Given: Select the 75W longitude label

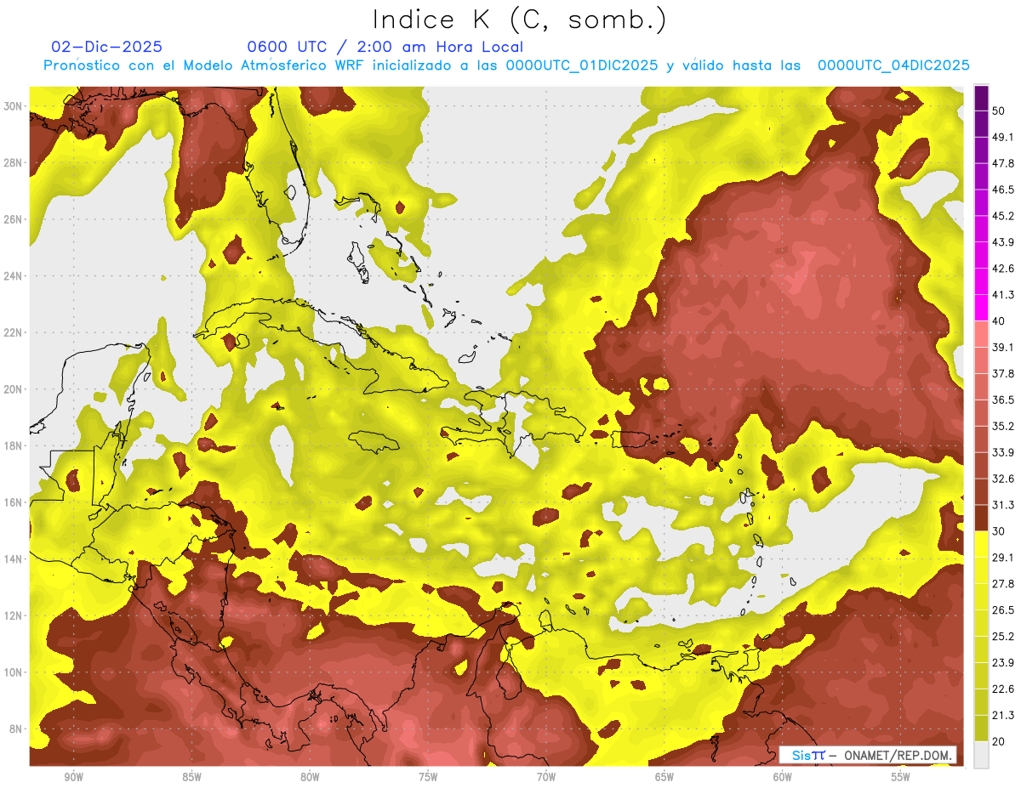Looking at the screenshot, I should pos(428,777).
